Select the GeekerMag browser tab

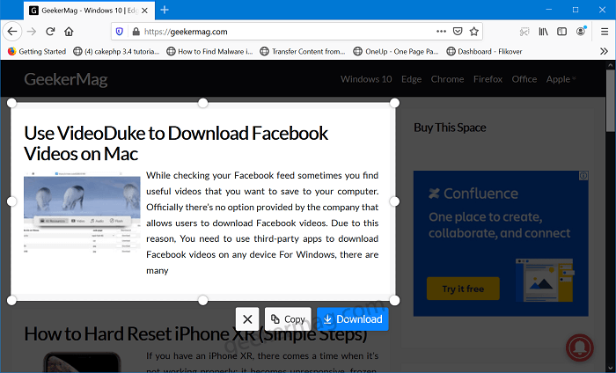89,11
